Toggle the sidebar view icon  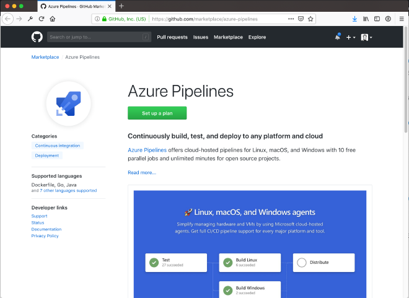coord(377,19)
